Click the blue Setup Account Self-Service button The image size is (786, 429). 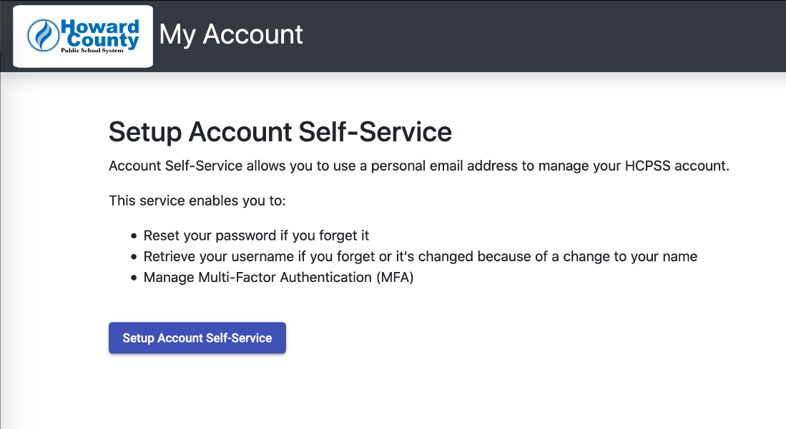coord(197,338)
